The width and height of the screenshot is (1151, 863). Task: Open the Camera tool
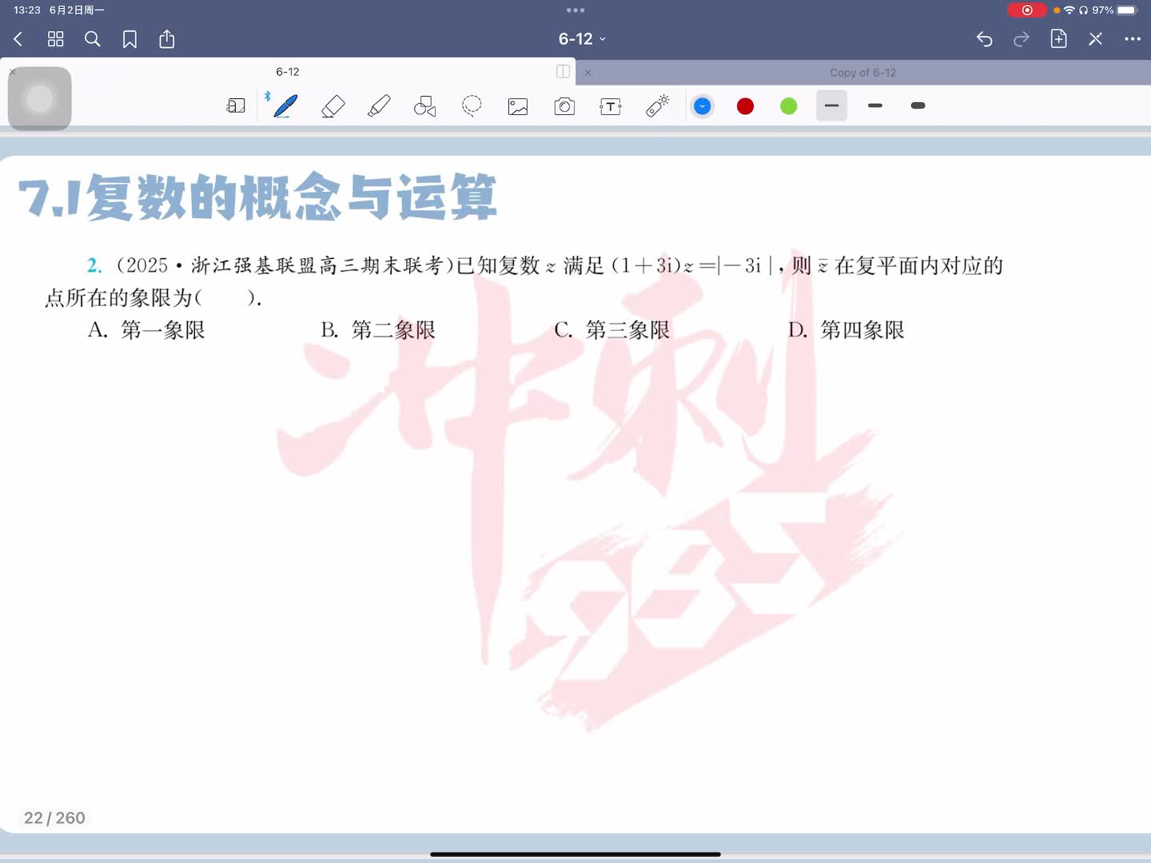(564, 106)
